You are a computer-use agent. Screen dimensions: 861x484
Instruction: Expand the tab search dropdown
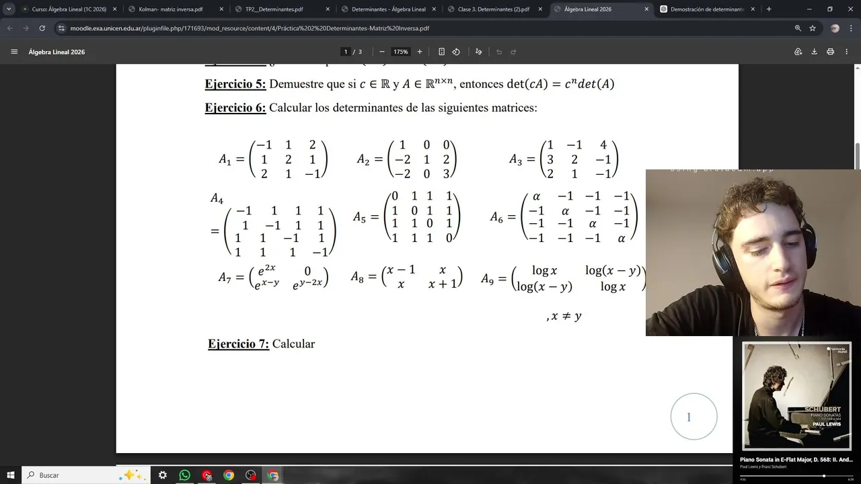click(9, 9)
